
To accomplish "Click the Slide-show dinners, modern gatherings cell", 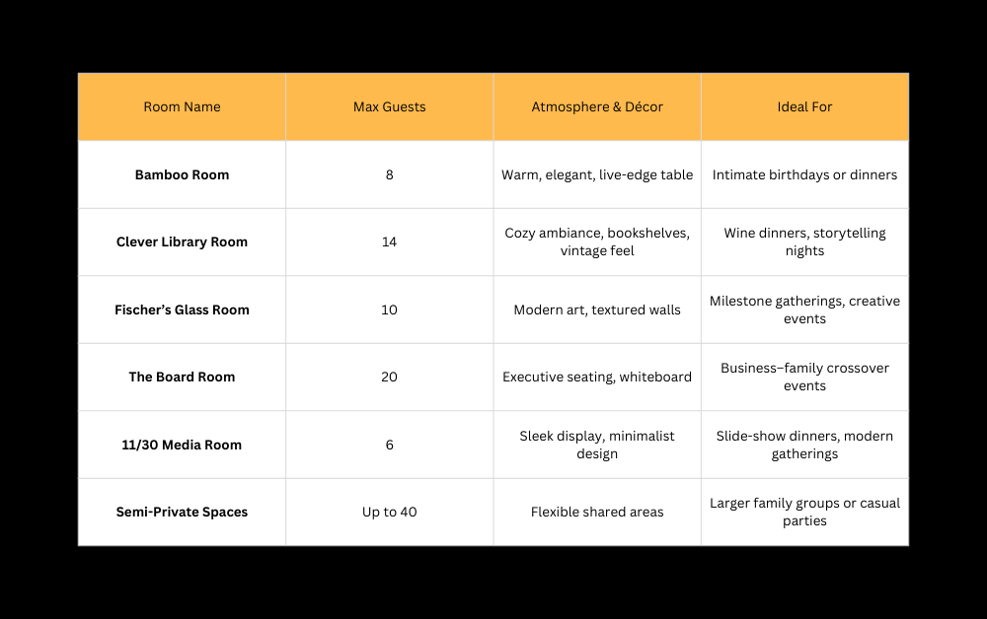I will 804,445.
